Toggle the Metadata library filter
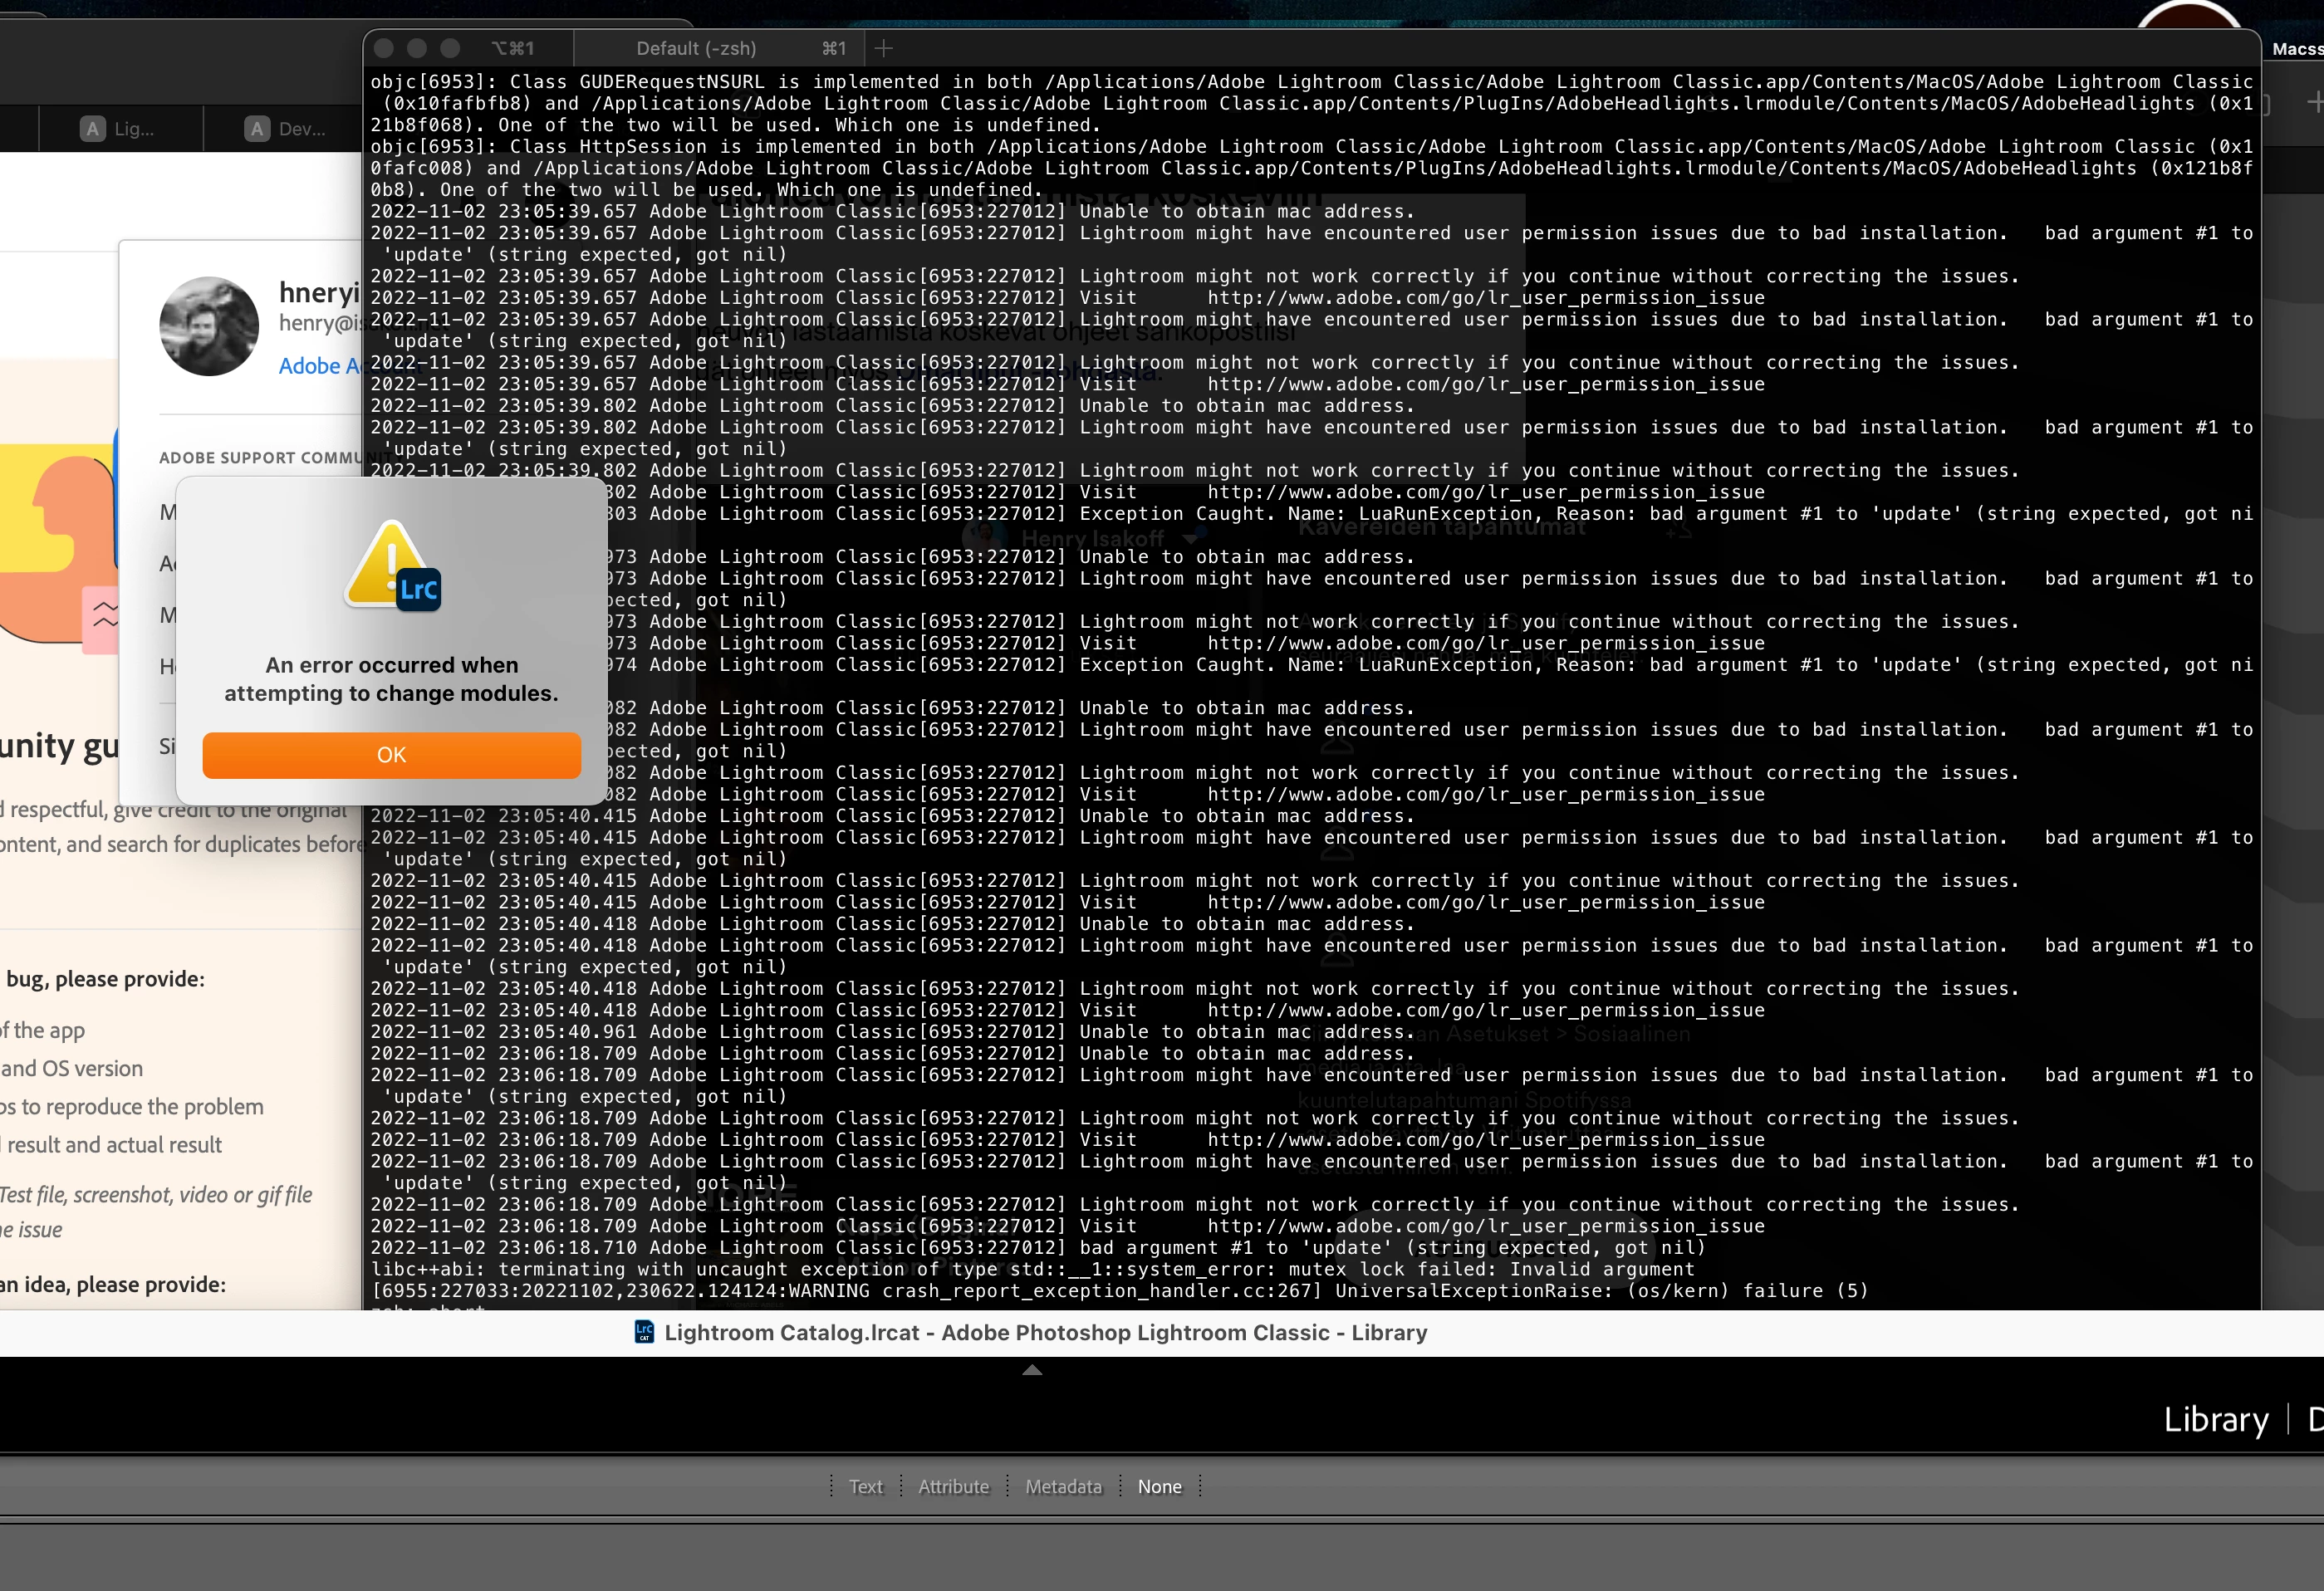This screenshot has width=2324, height=1591. (1063, 1487)
